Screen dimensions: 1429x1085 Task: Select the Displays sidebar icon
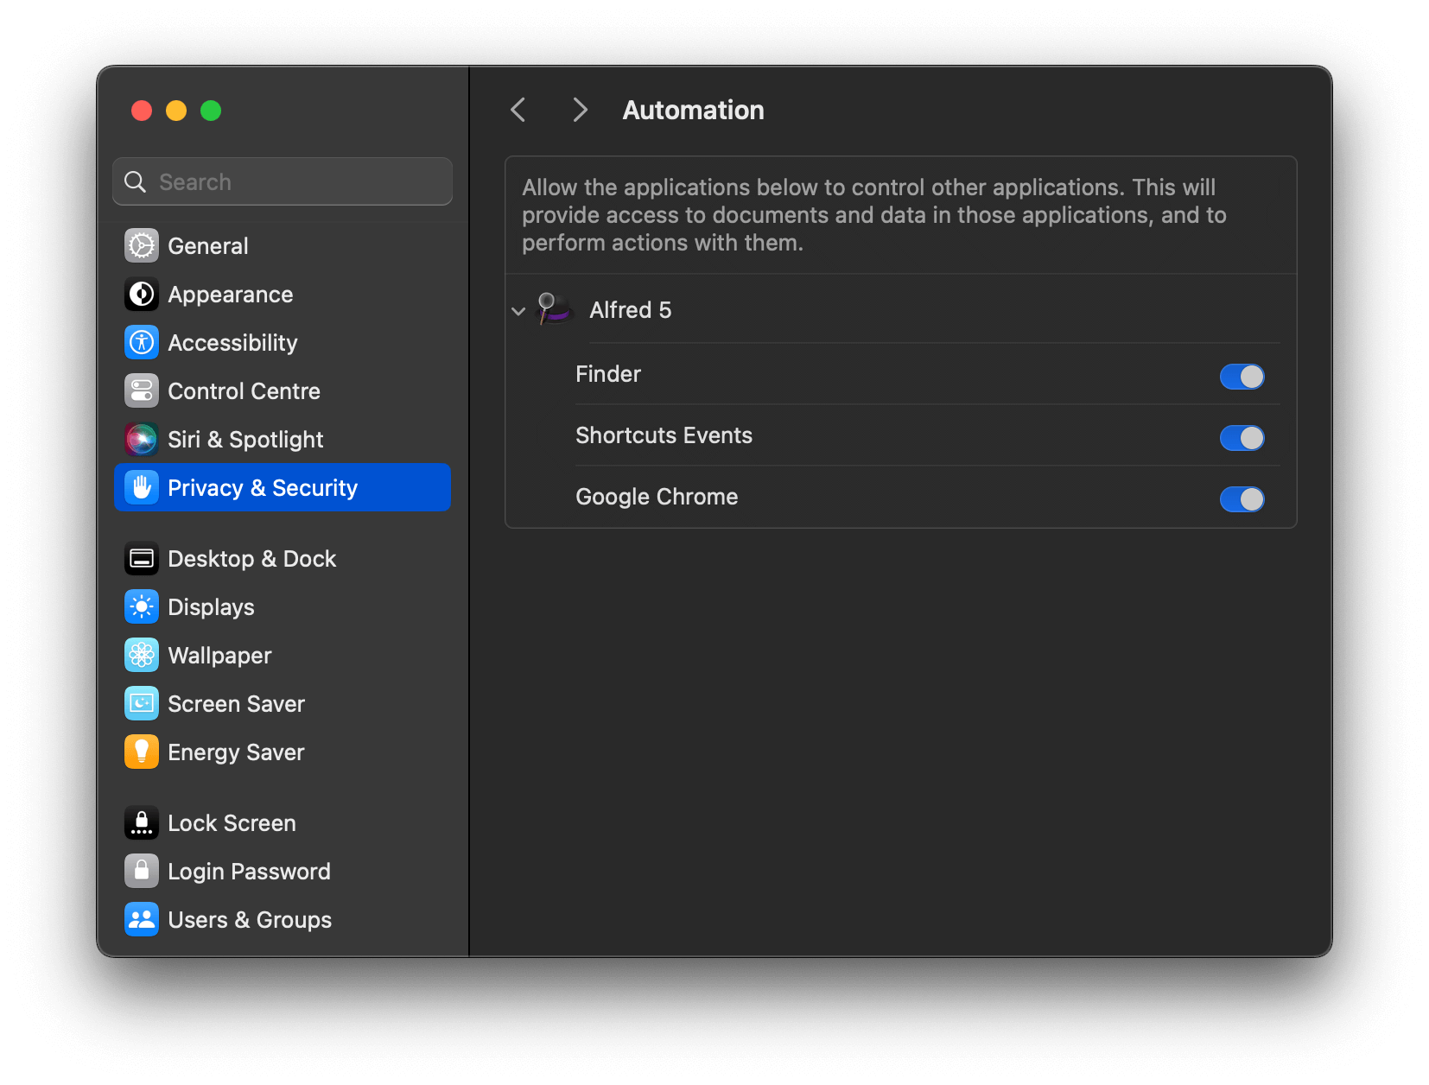tap(141, 606)
